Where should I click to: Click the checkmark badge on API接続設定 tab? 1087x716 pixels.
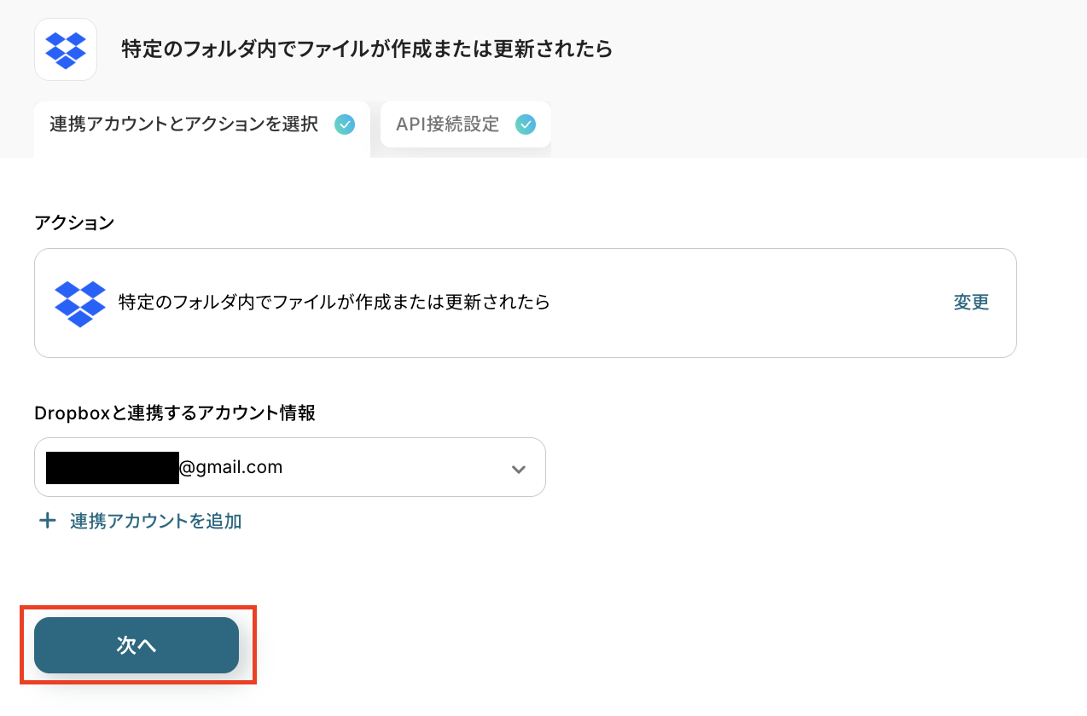526,124
